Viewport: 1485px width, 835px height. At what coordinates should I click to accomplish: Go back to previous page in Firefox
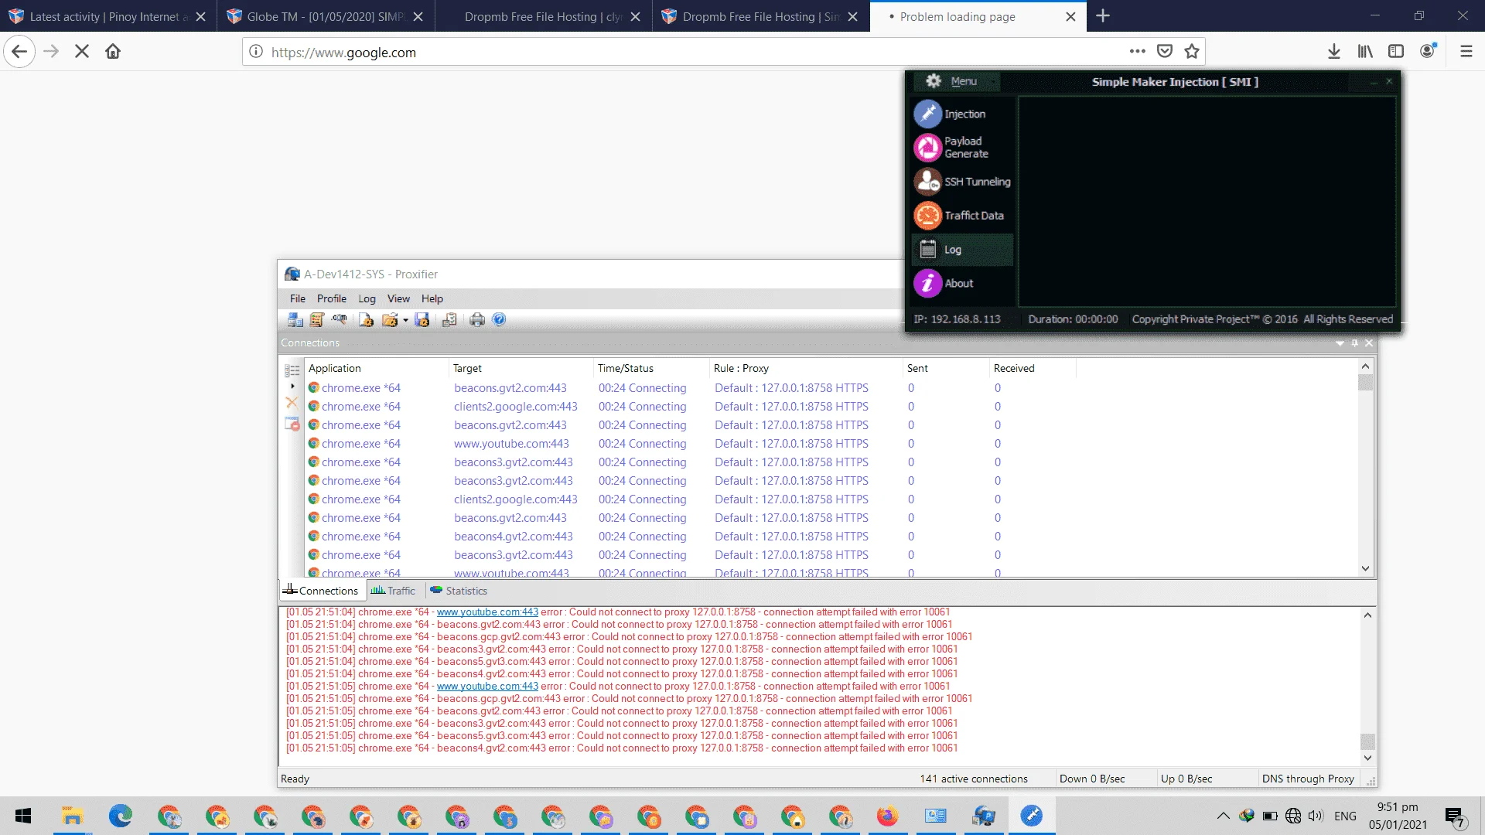(x=19, y=52)
